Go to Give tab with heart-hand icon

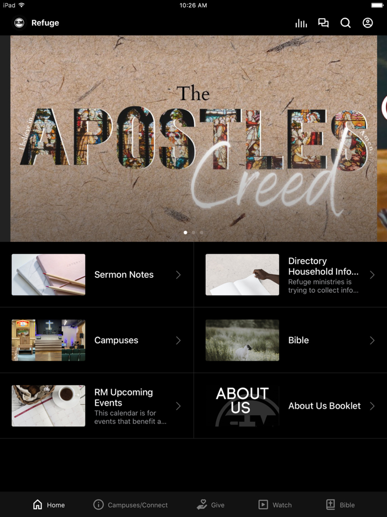[211, 505]
